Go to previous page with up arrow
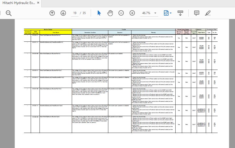 (52, 13)
